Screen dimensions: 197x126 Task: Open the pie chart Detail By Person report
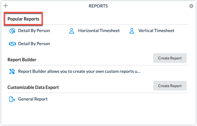(34, 30)
